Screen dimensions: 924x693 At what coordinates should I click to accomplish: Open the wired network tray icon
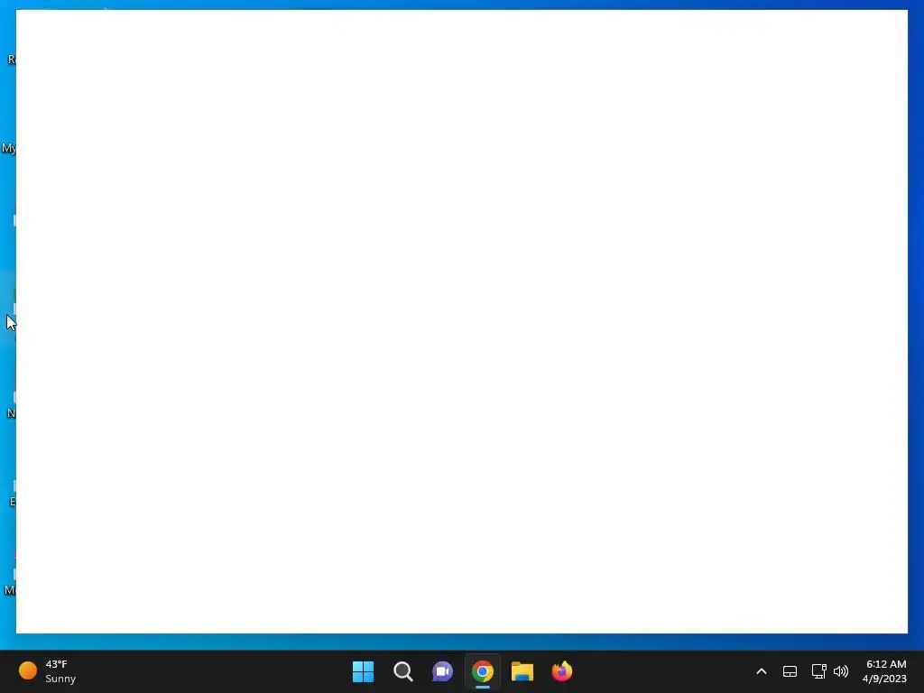[x=818, y=671]
